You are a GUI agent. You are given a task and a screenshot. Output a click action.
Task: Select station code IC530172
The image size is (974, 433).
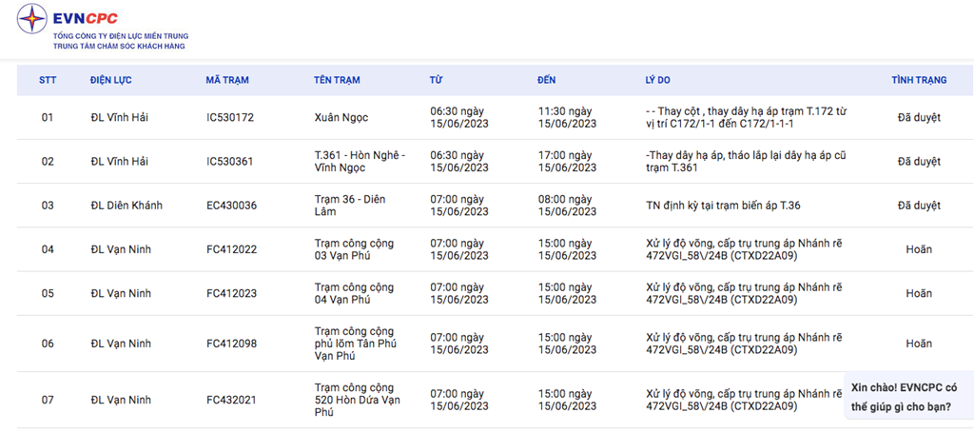point(230,118)
